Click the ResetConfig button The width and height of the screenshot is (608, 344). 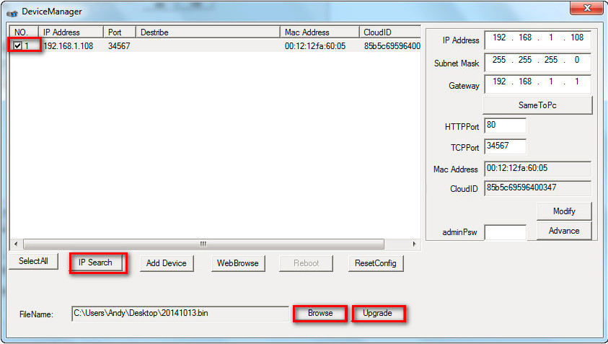coord(376,263)
